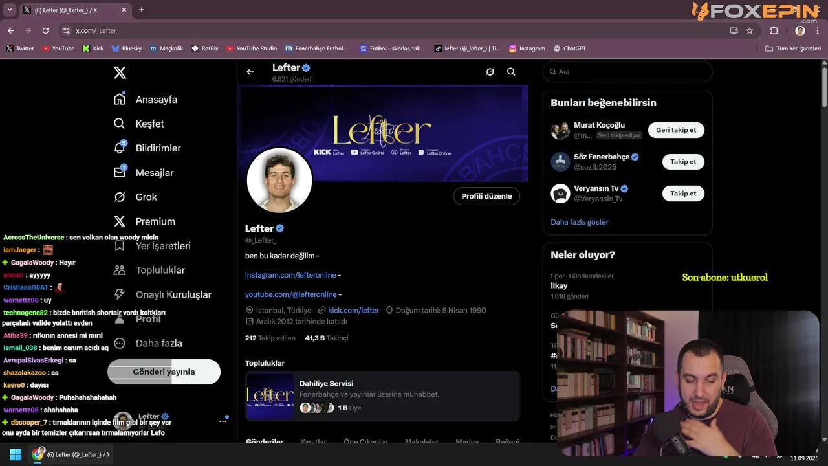Click the search icon in profile header
Image resolution: width=828 pixels, height=466 pixels.
pyautogui.click(x=511, y=72)
